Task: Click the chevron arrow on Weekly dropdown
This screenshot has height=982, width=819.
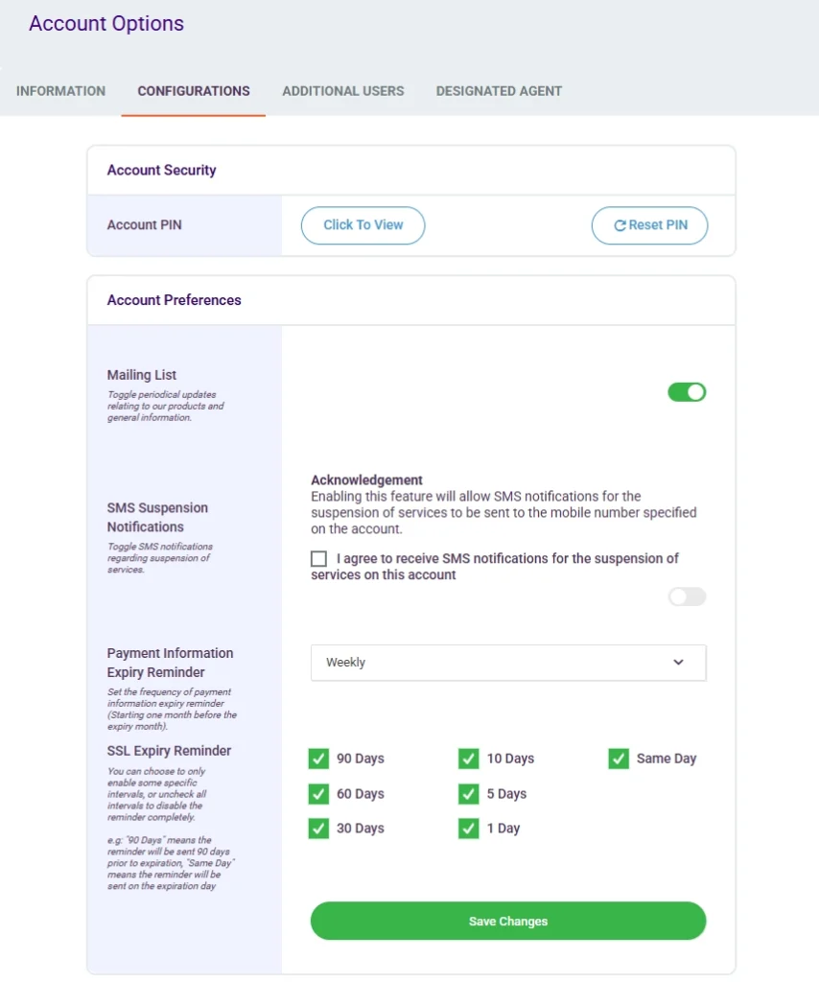Action: 678,663
